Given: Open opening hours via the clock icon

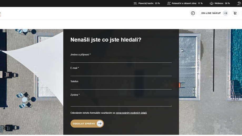Looking at the screenshot, I should tap(193, 13).
